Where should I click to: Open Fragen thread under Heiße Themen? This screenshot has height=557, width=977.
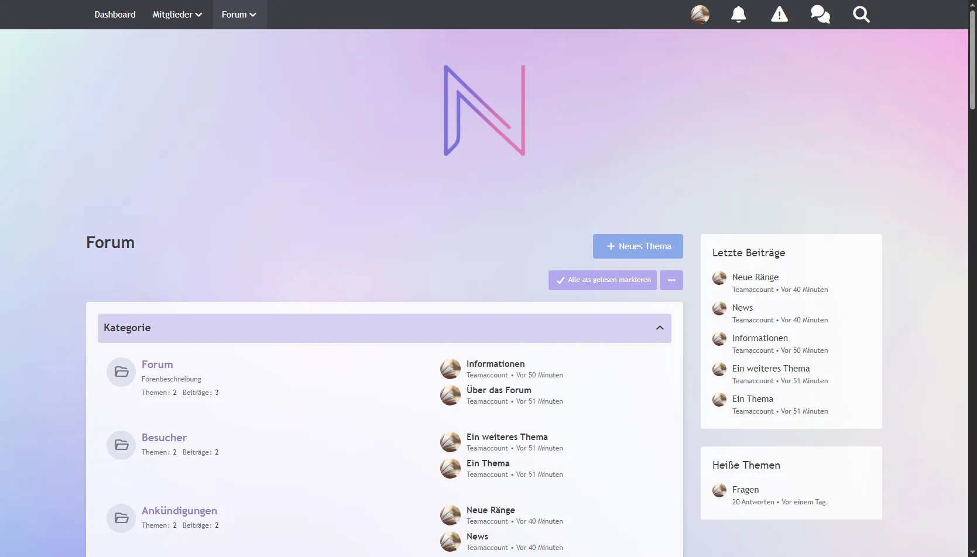(x=745, y=490)
